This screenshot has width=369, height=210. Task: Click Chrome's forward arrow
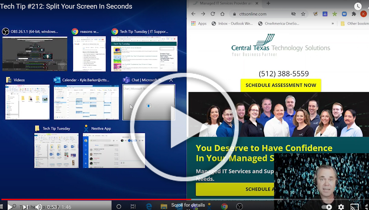pos(203,14)
